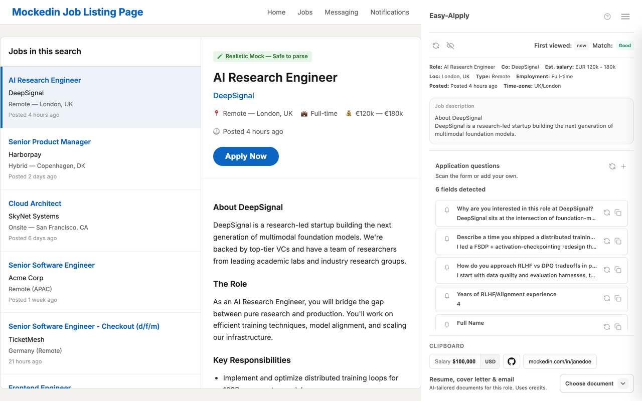Select Senior Product Manager job listing
This screenshot has width=642, height=401.
pos(101,159)
